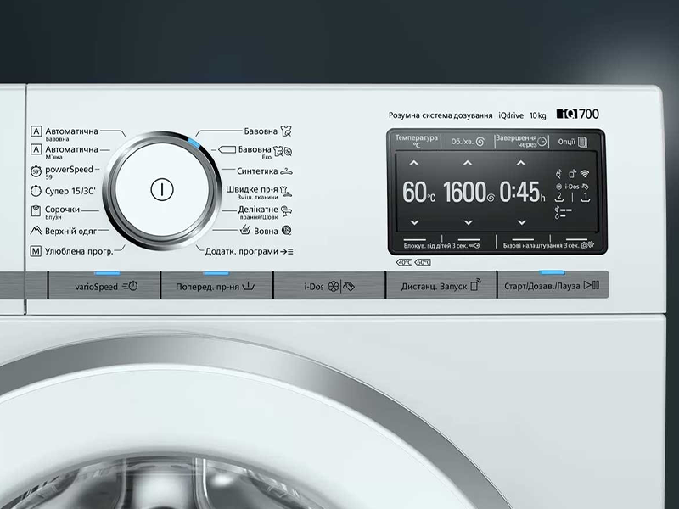Decrease finish-in time with down arrow

coord(522,222)
